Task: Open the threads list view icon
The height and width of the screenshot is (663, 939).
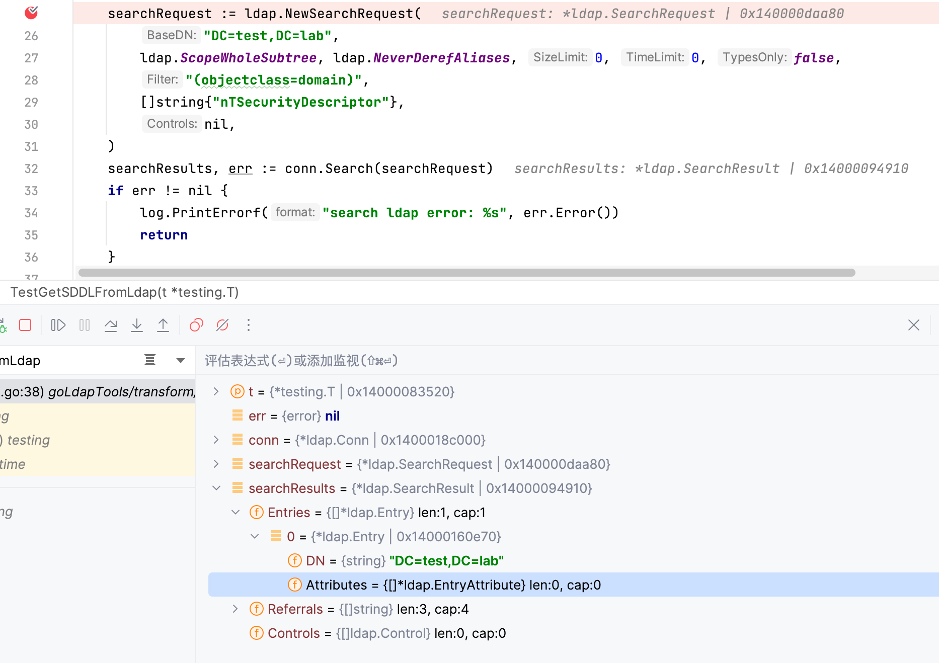Action: pos(150,360)
